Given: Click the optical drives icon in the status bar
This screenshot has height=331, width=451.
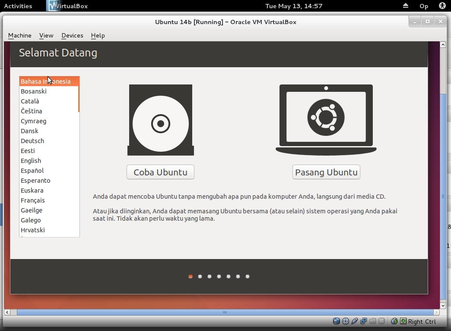Looking at the screenshot, I should point(346,321).
